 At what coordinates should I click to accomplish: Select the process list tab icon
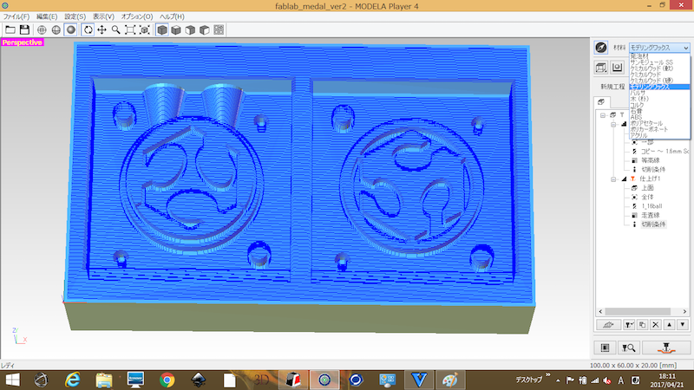tap(601, 101)
